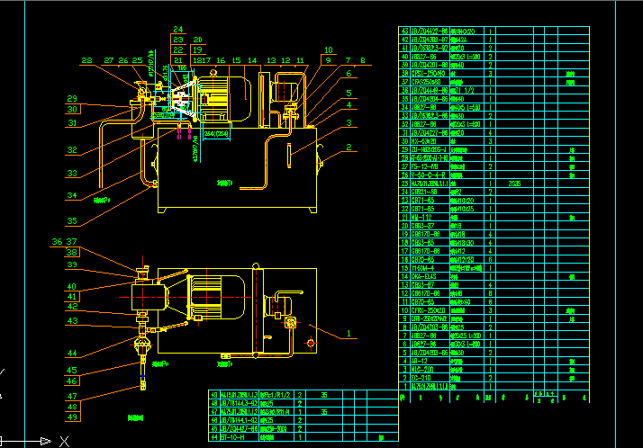The width and height of the screenshot is (643, 448).
Task: Select part balloon number 24
Action: 177,30
